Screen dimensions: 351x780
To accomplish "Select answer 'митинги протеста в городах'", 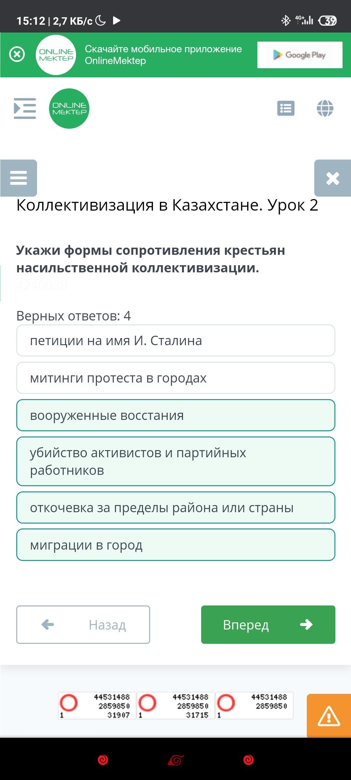I will (x=175, y=378).
